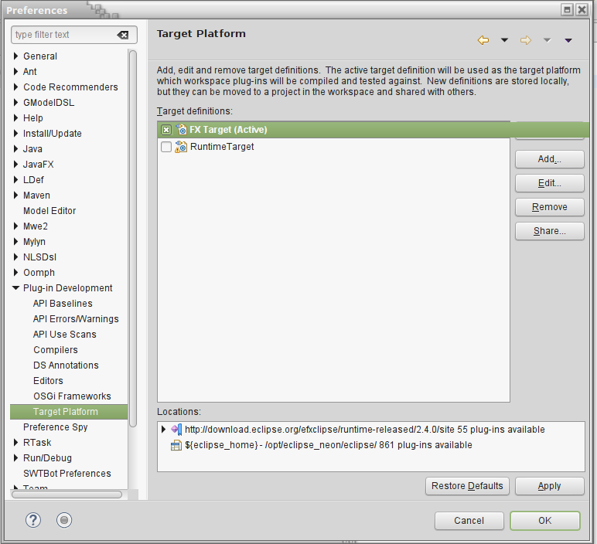
Task: Expand the Mylyn tree node
Action: click(15, 242)
